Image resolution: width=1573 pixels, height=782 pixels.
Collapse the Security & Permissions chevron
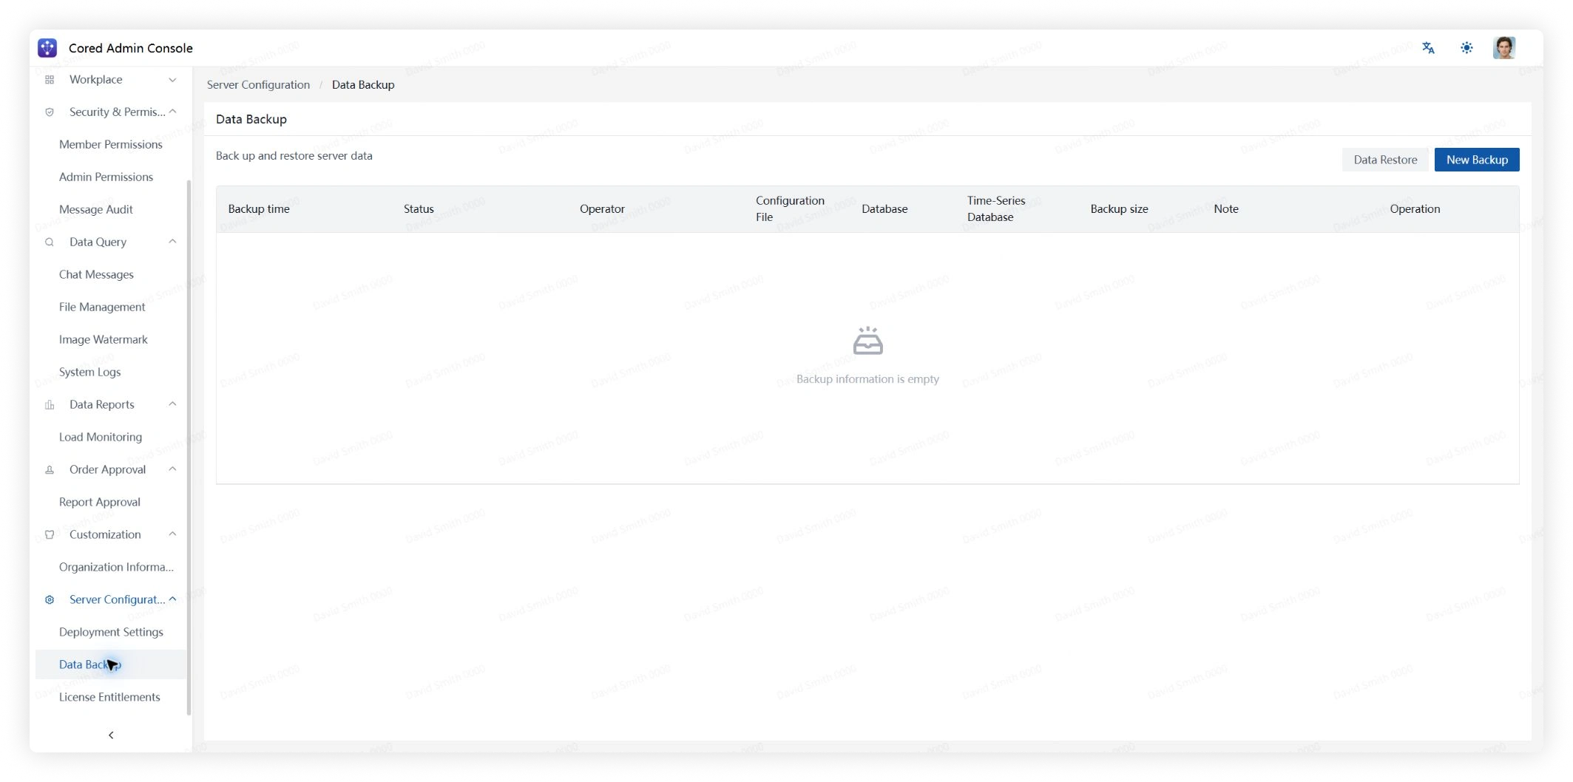tap(172, 112)
